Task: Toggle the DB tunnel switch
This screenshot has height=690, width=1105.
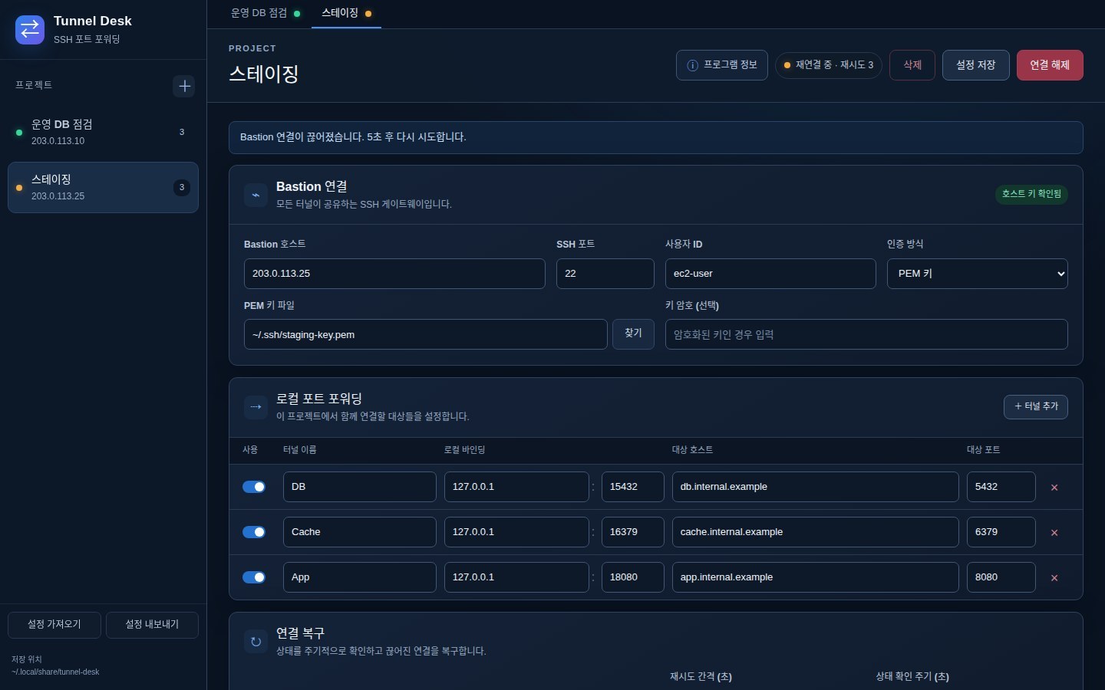Action: coord(254,487)
